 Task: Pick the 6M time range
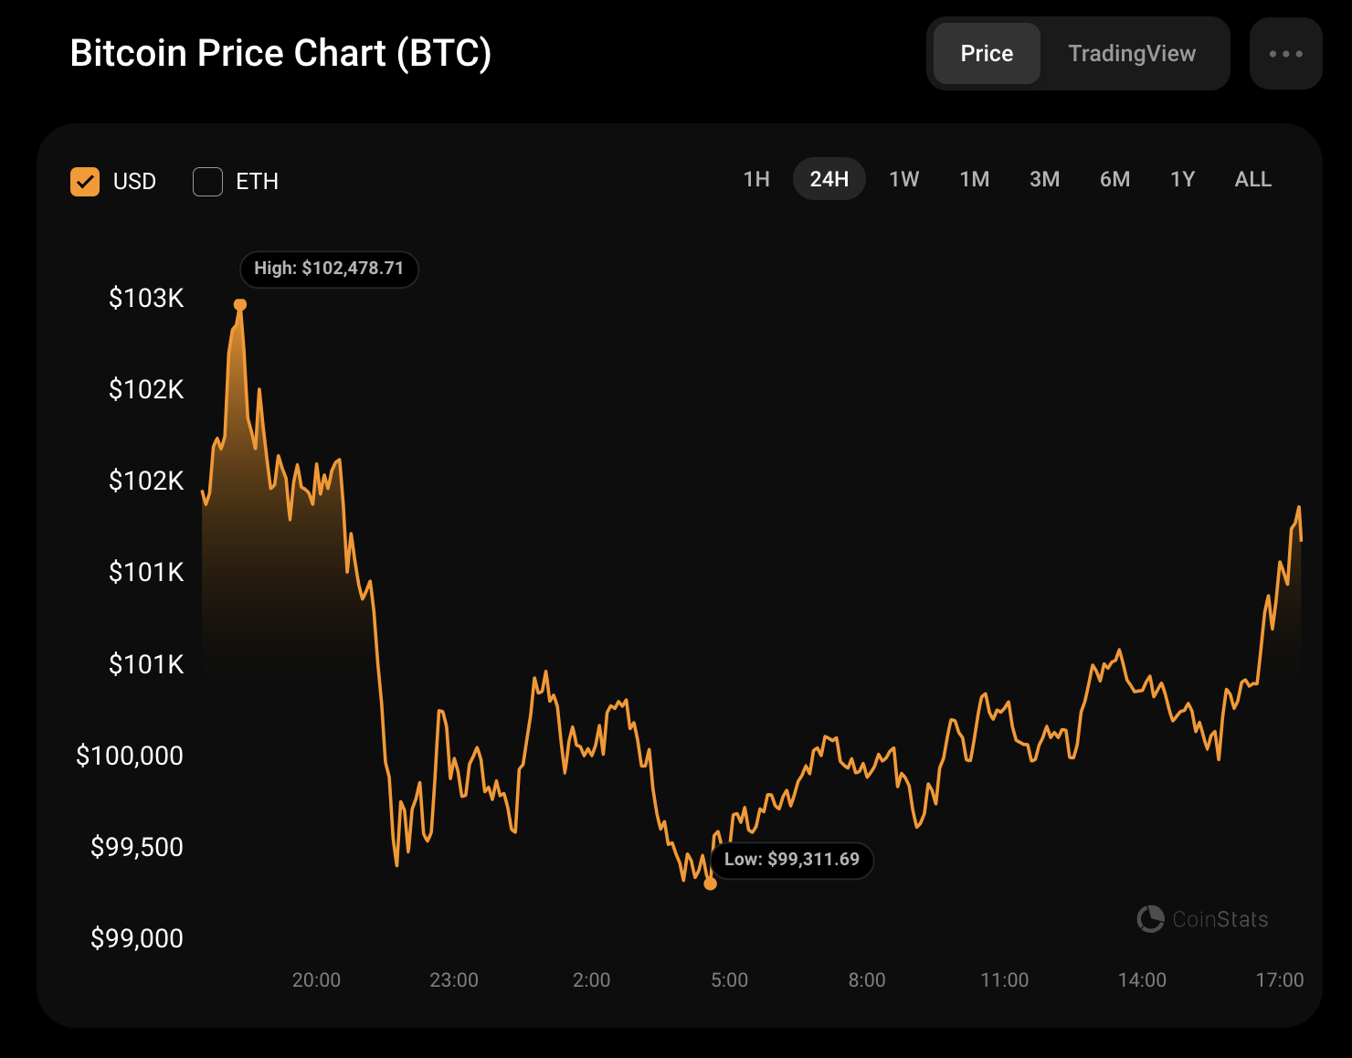coord(1114,179)
